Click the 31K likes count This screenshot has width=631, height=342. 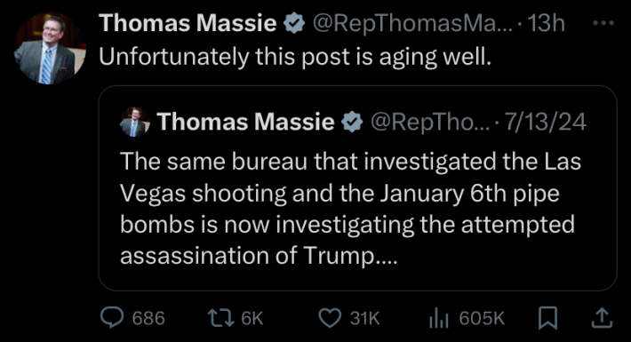pos(364,318)
